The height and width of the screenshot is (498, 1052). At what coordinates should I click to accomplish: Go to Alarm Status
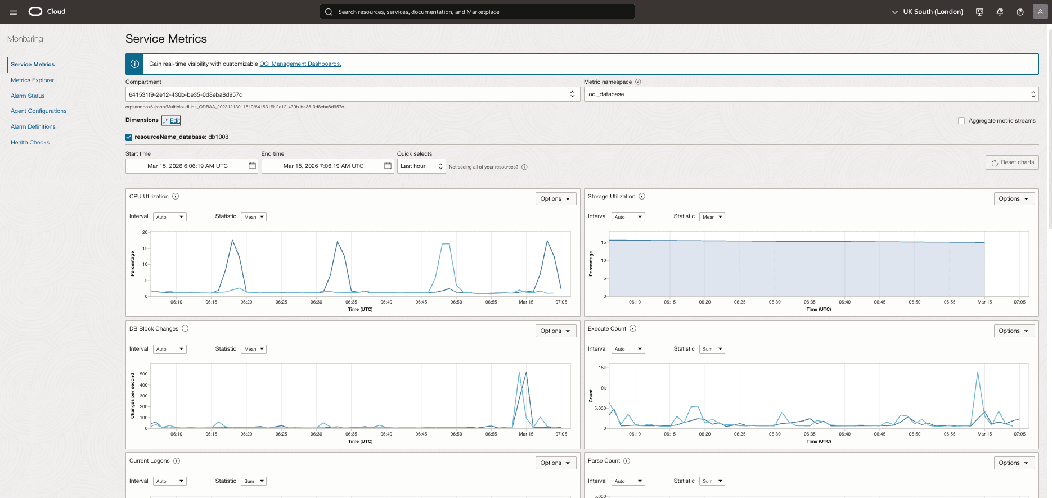(x=28, y=96)
